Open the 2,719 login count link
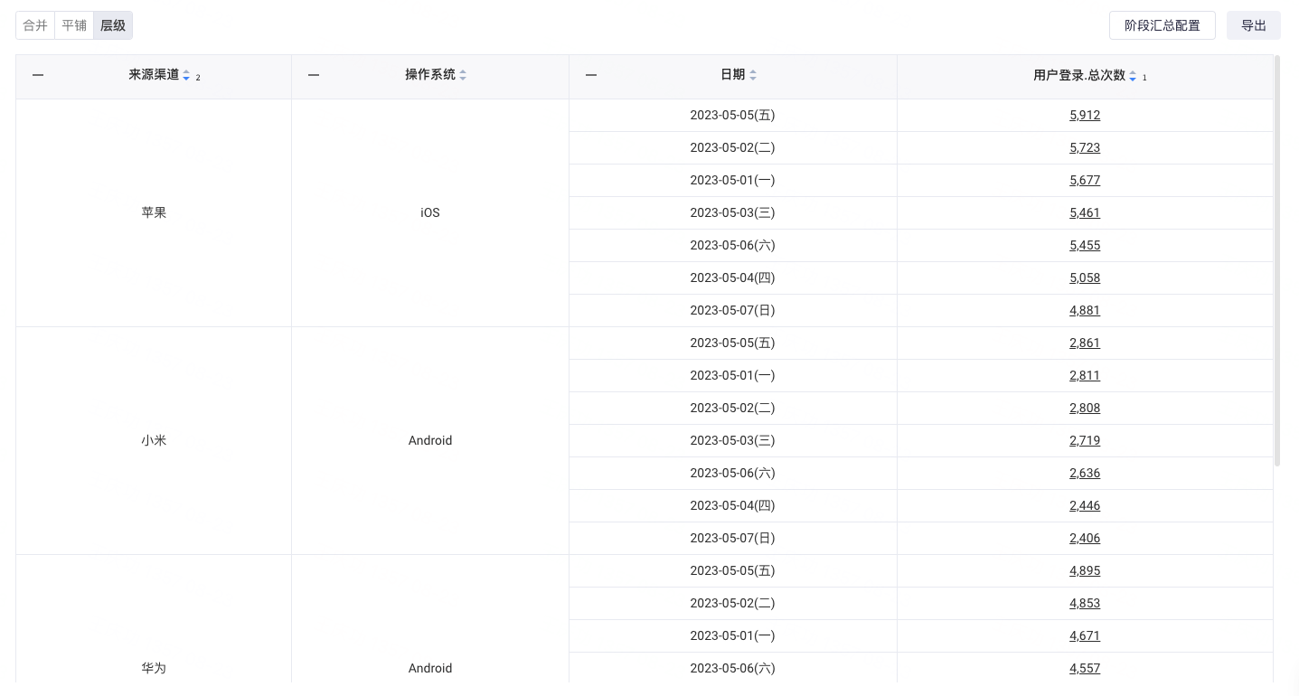 click(1085, 440)
